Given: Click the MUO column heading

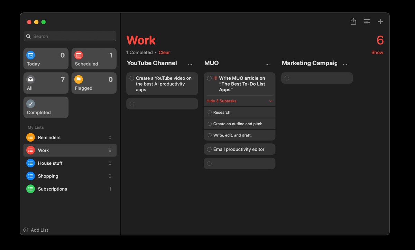Looking at the screenshot, I should tap(212, 63).
